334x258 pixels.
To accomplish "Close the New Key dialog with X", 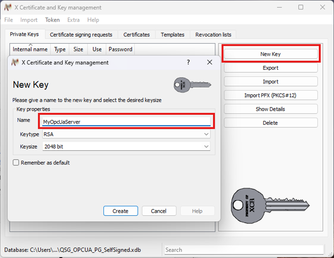I will pos(210,62).
